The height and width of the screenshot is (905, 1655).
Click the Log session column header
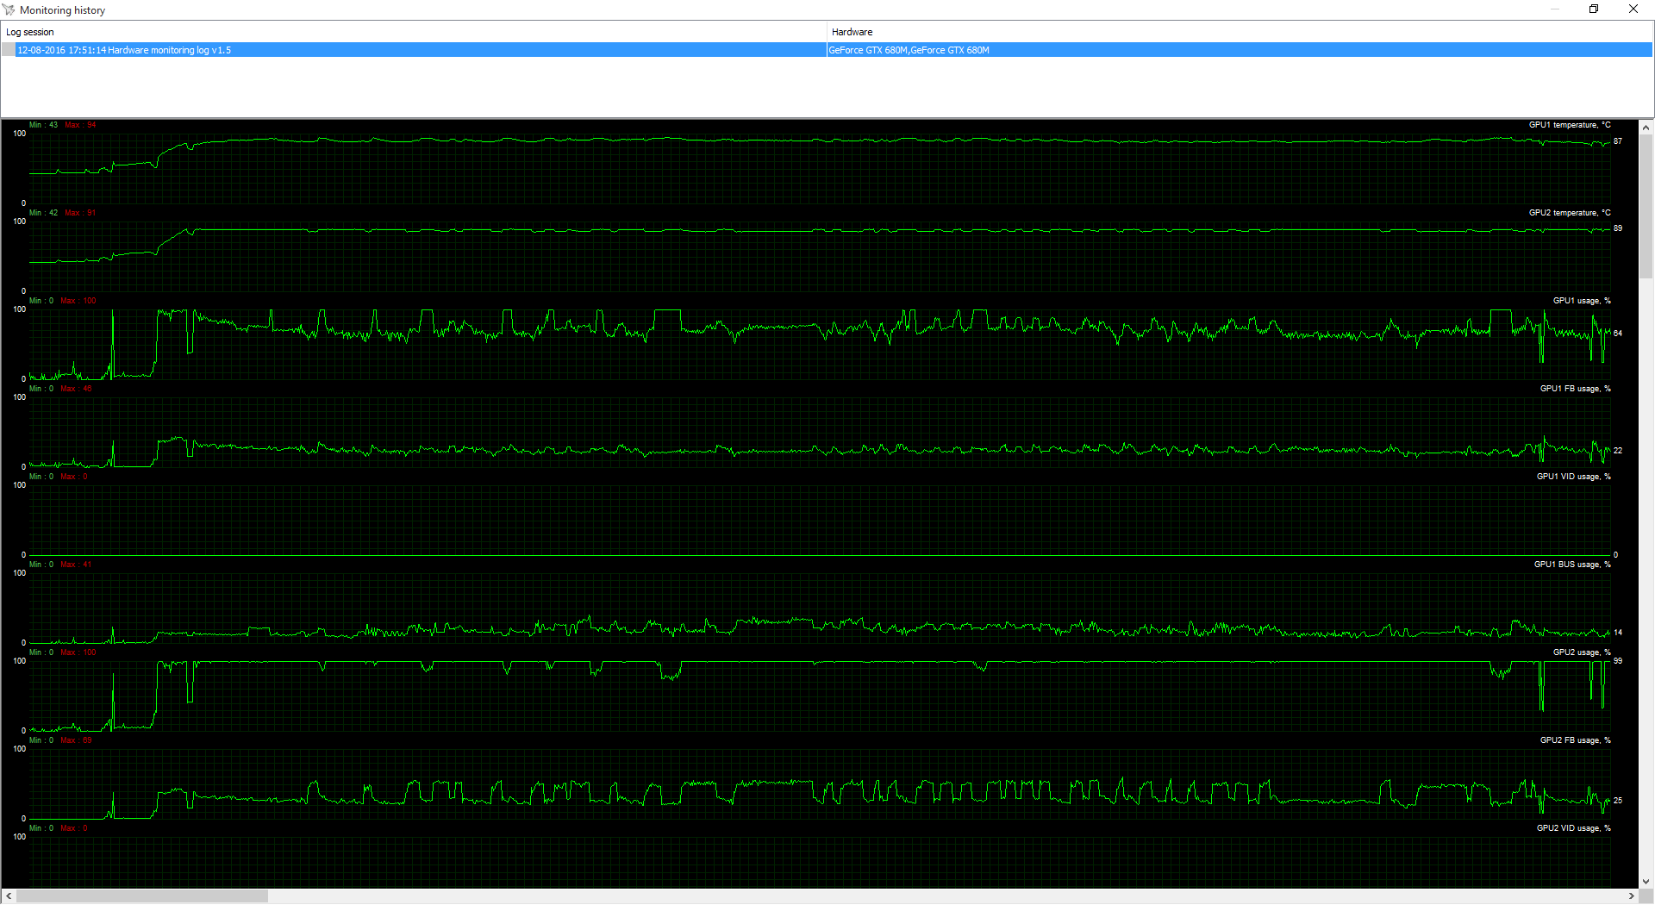click(414, 32)
